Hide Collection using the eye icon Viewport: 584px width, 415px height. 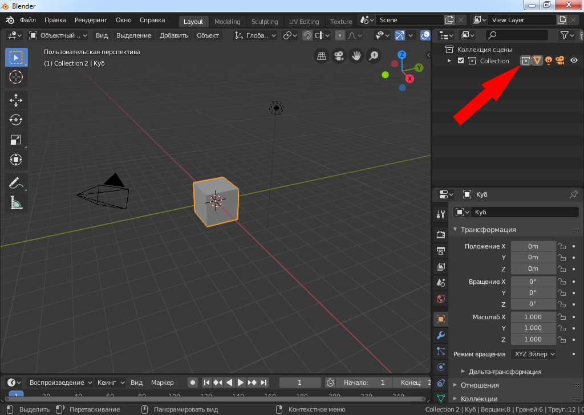coord(574,61)
